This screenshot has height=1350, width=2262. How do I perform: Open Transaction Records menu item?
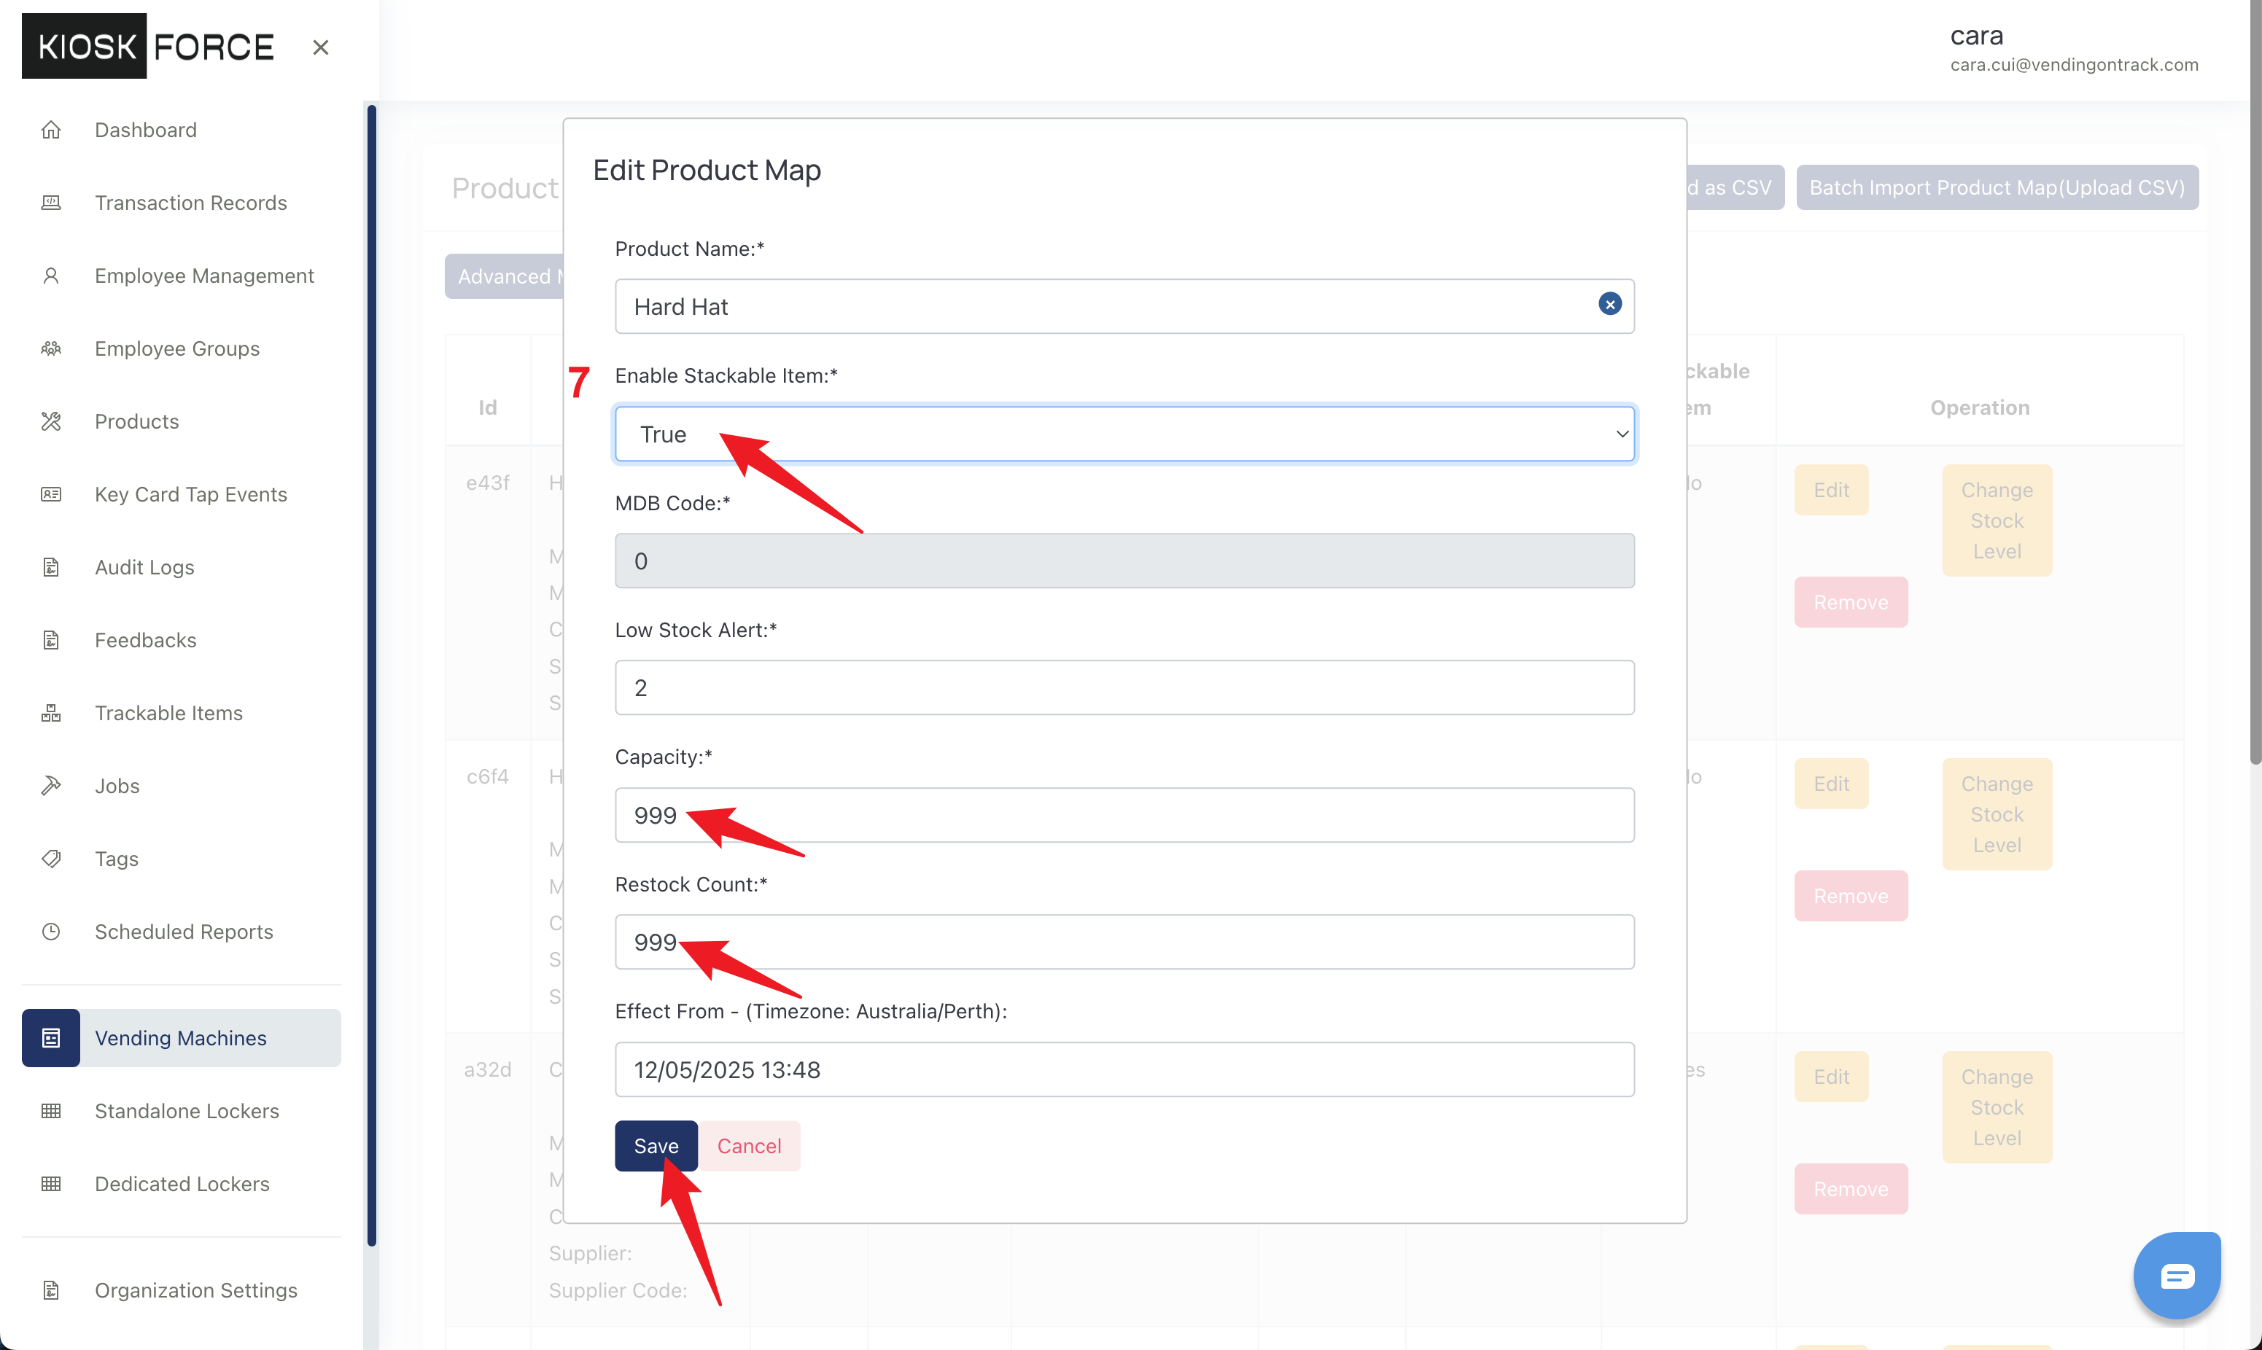coord(191,203)
